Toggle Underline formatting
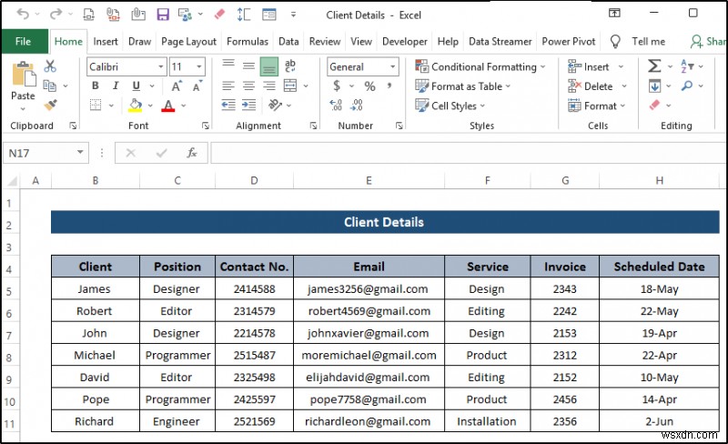This screenshot has height=444, width=728. [x=136, y=86]
